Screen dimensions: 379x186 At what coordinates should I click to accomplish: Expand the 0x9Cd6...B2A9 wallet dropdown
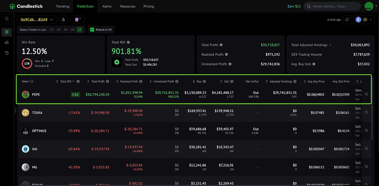(x=37, y=19)
